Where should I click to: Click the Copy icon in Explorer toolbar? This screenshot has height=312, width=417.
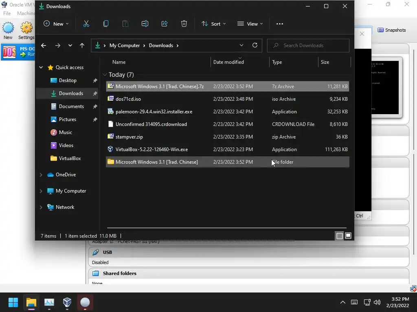click(106, 24)
